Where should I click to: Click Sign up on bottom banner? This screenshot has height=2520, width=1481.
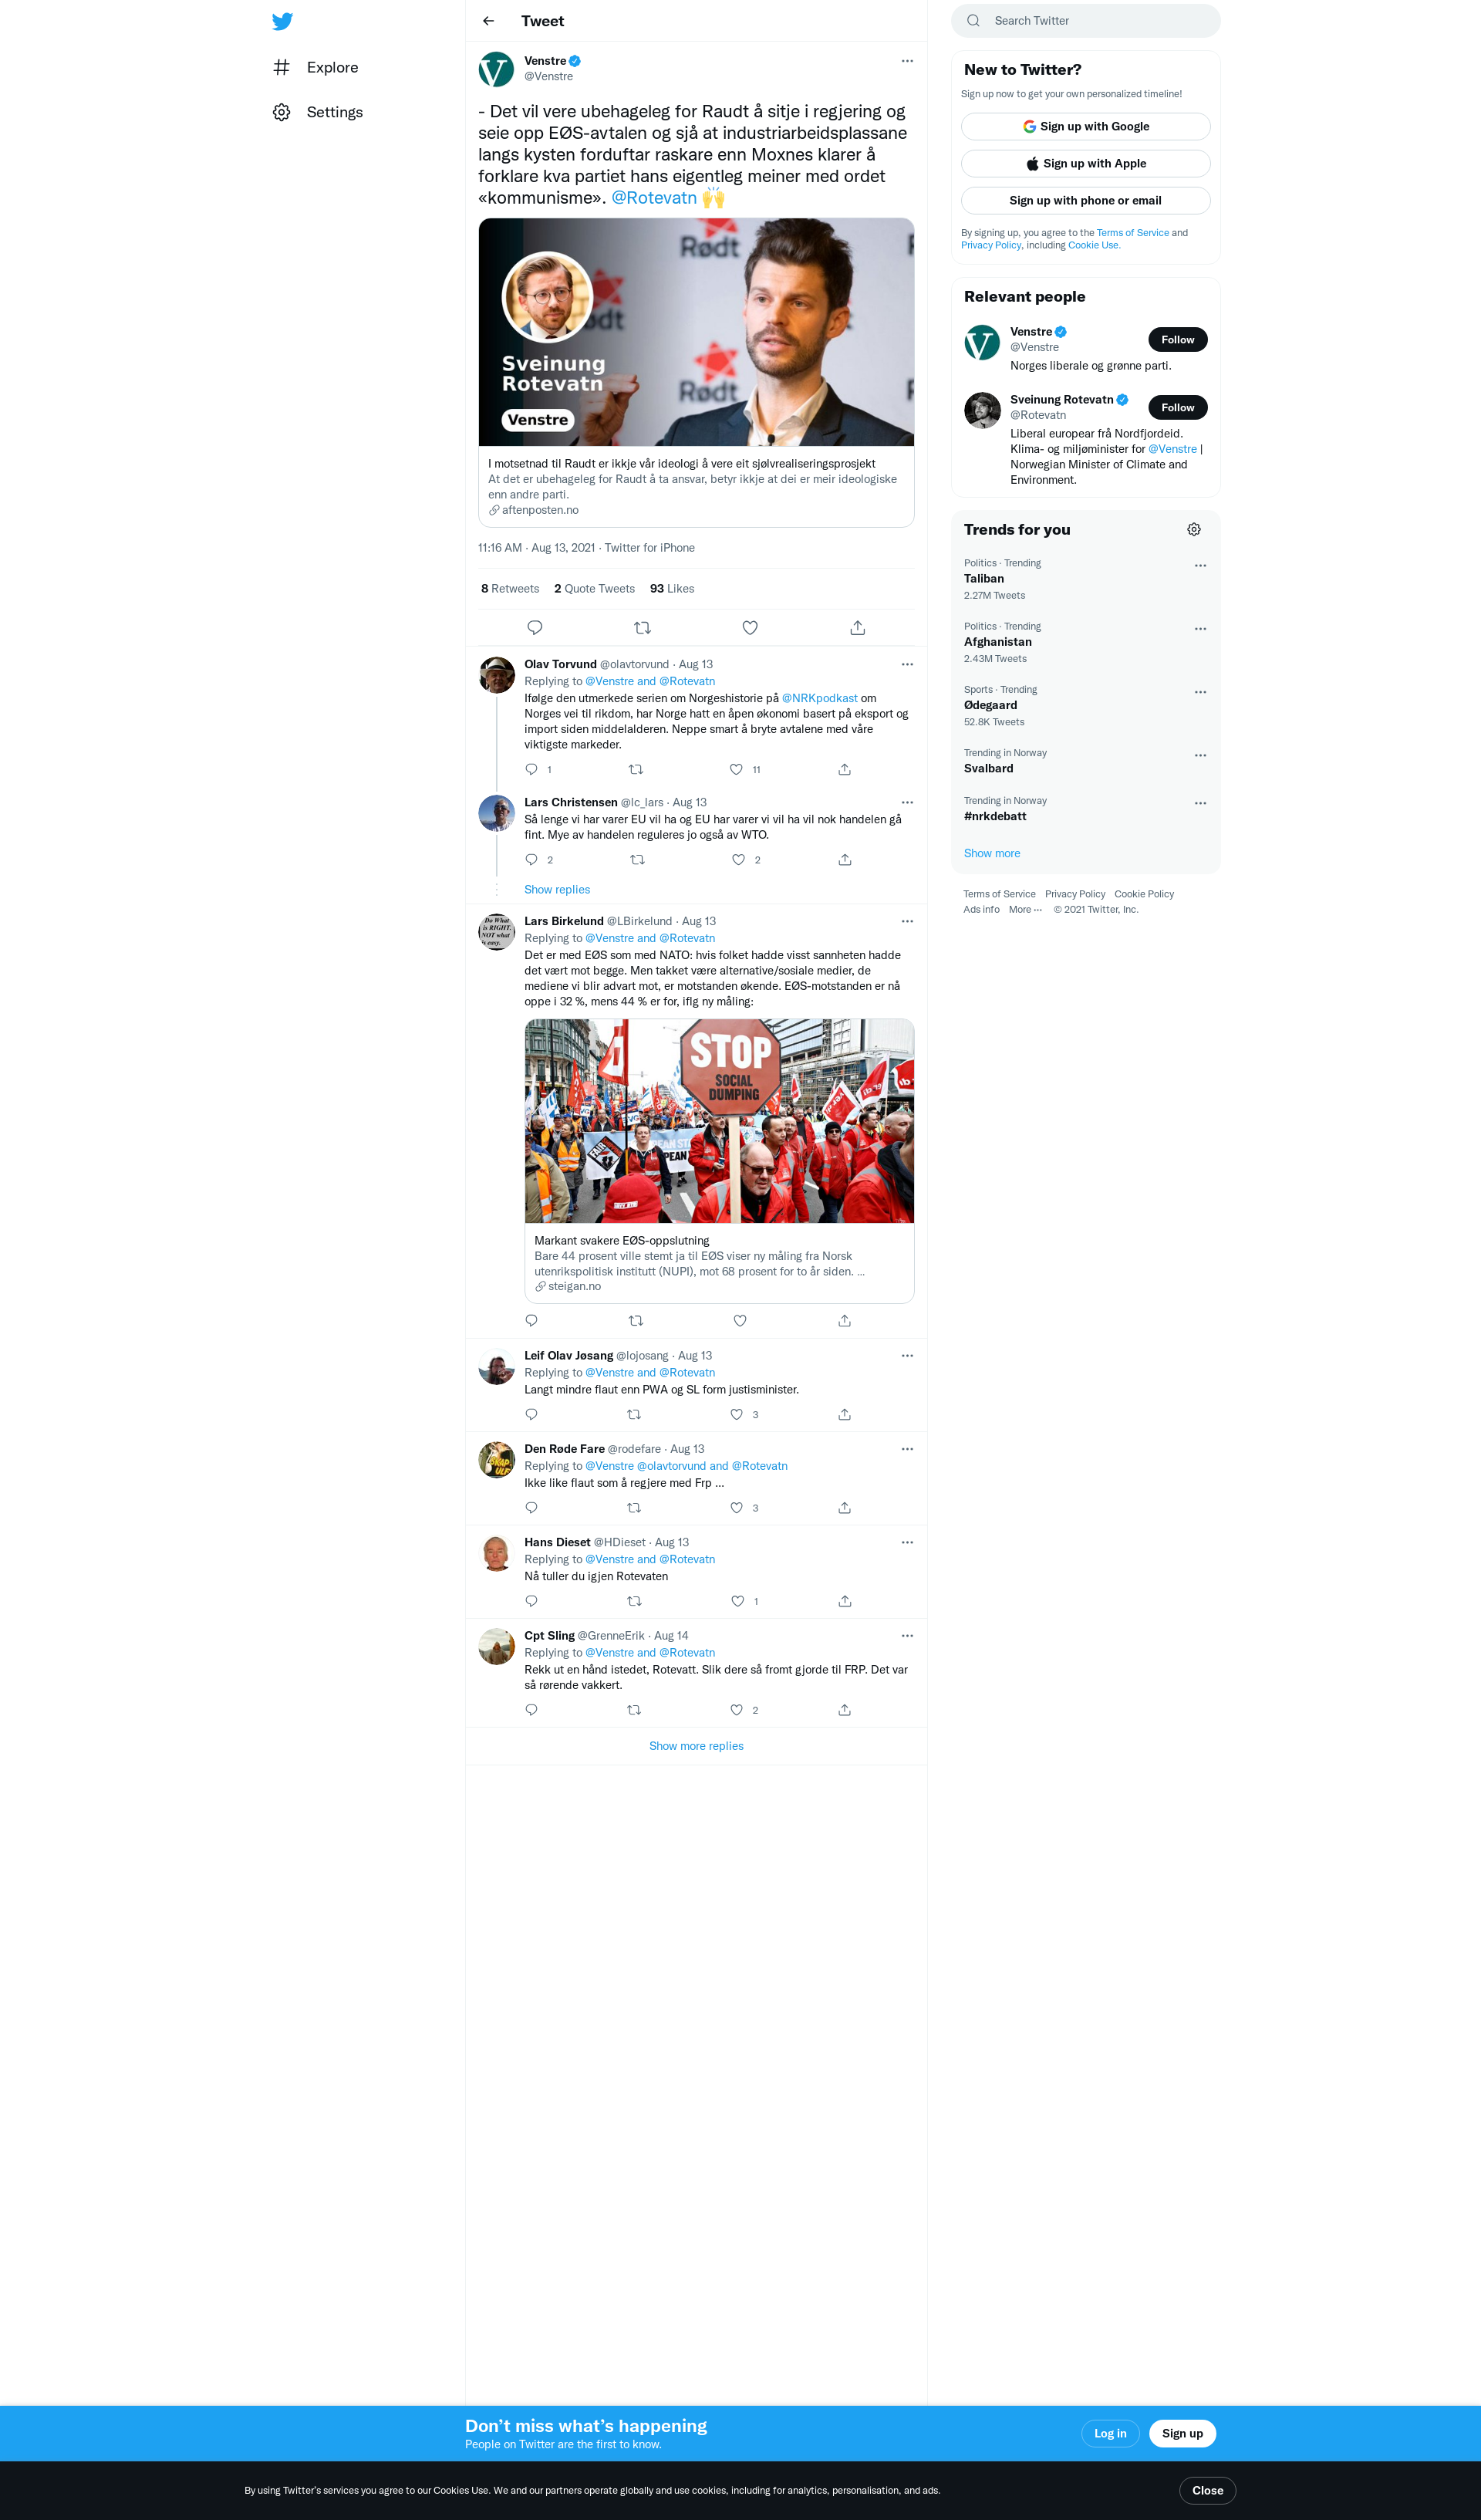pos(1182,2433)
